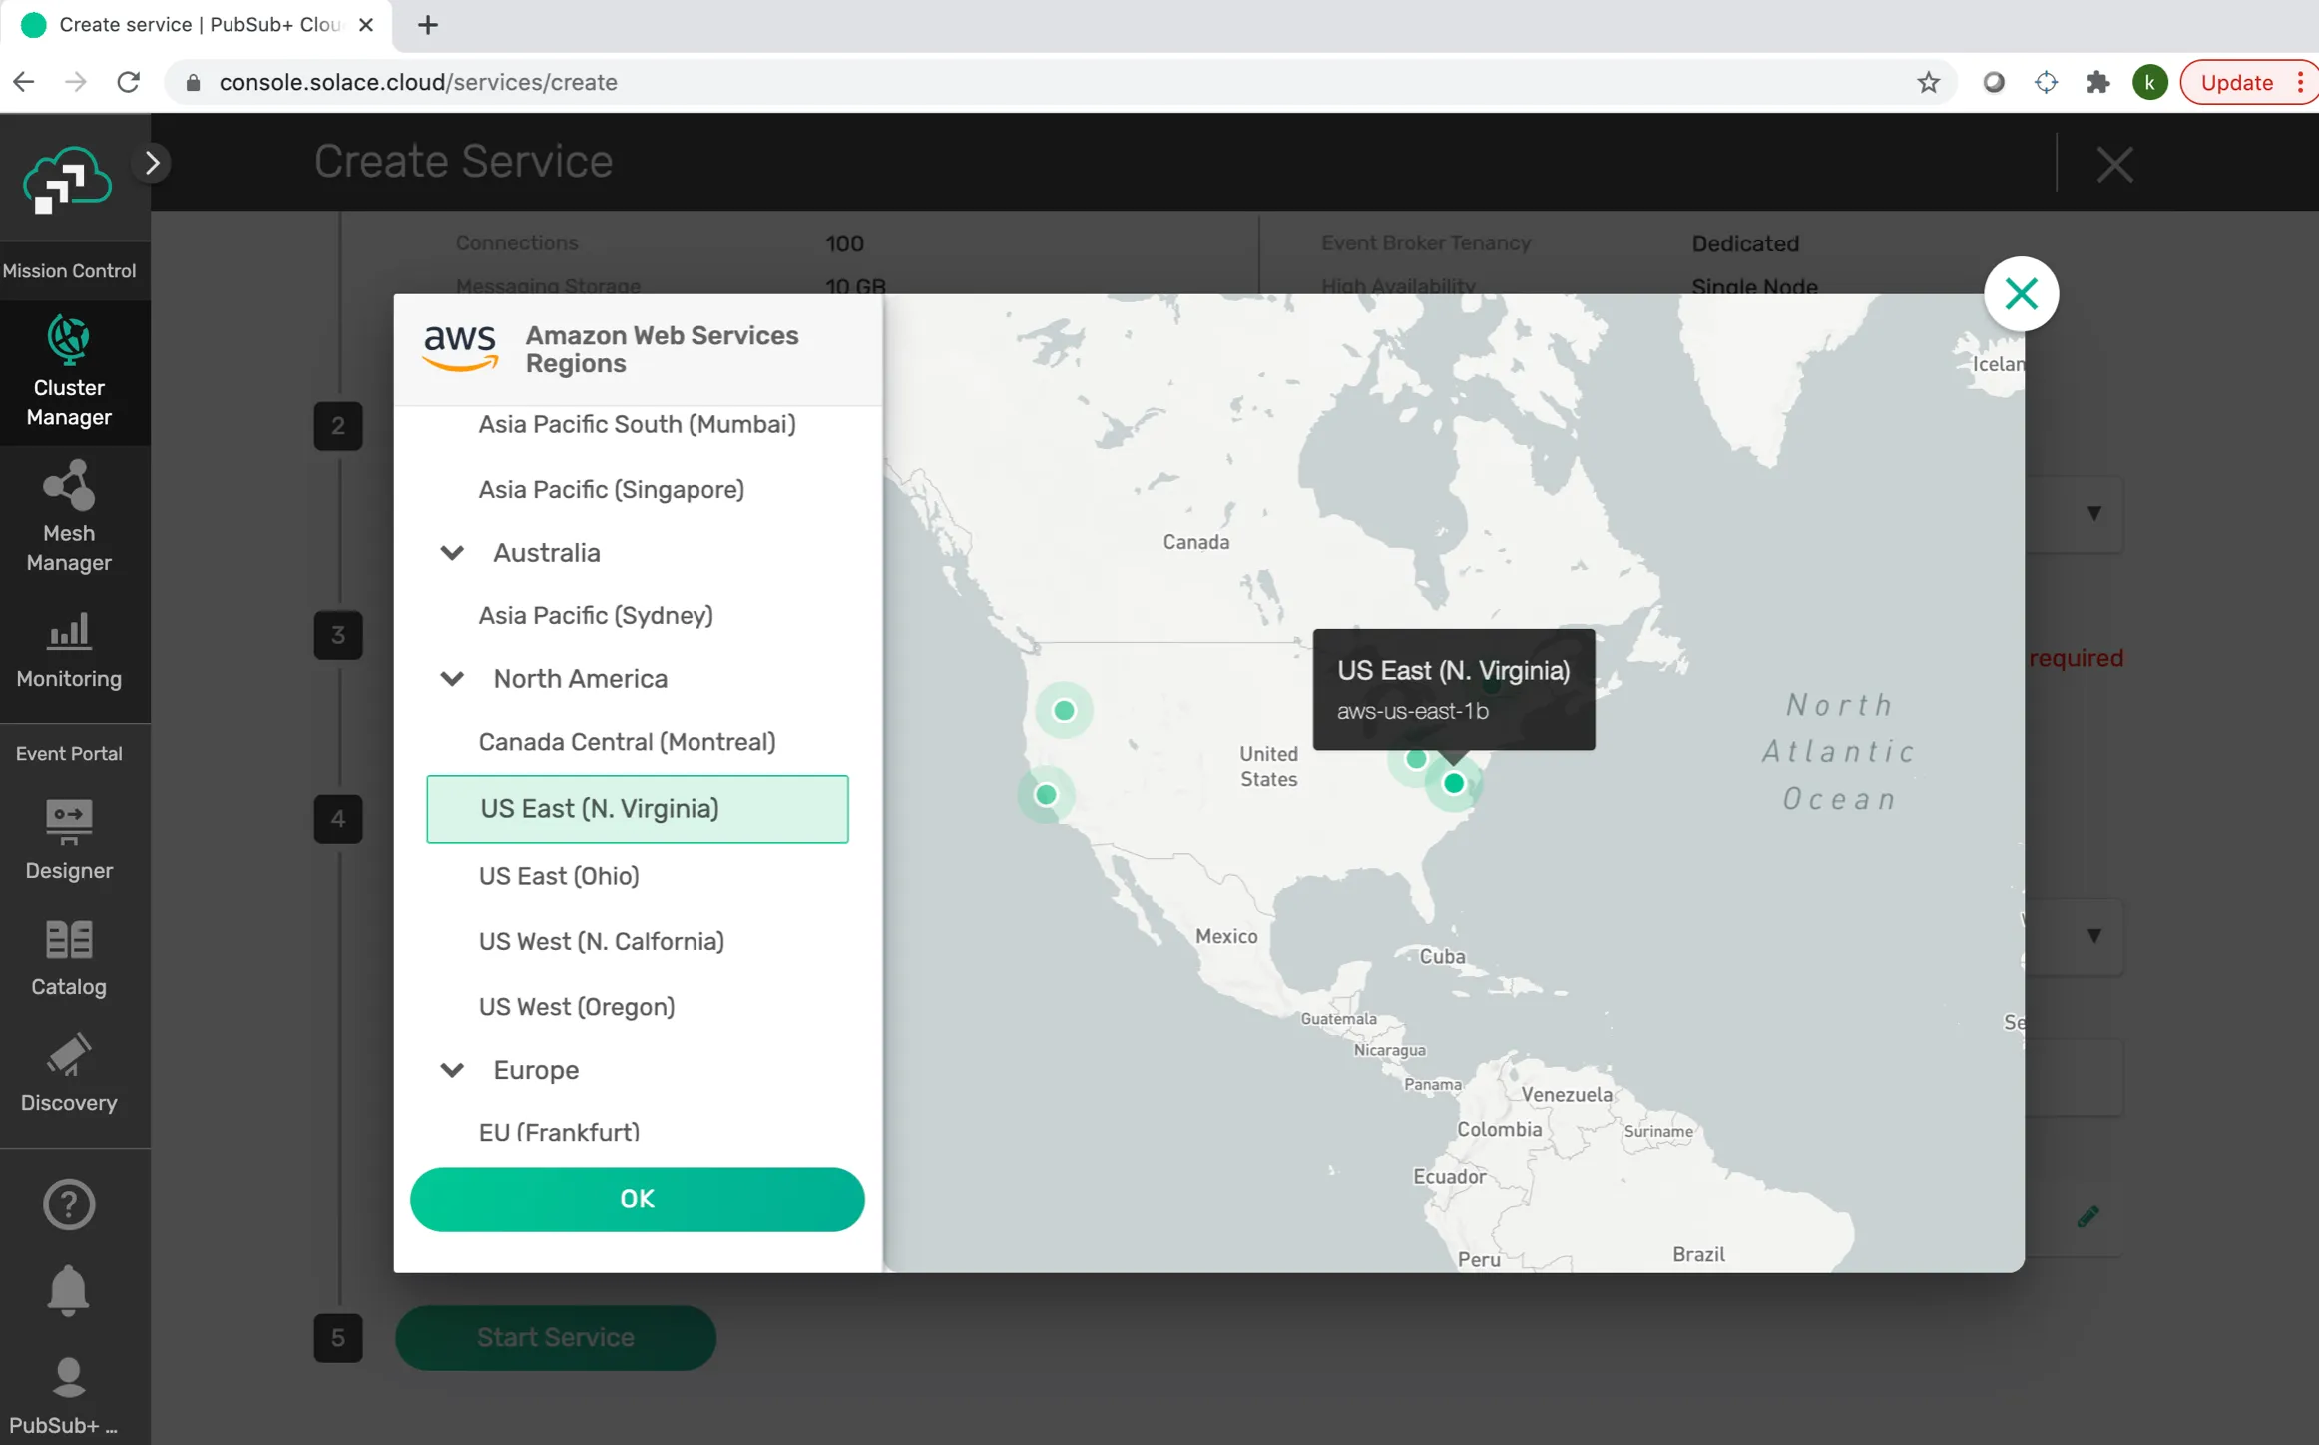This screenshot has height=1445, width=2319.
Task: Close the Create Service panel
Action: pos(2114,164)
